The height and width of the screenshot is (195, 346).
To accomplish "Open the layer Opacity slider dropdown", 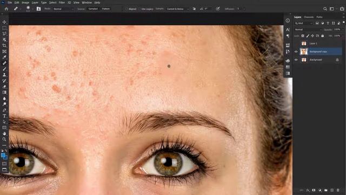I will 343,29.
